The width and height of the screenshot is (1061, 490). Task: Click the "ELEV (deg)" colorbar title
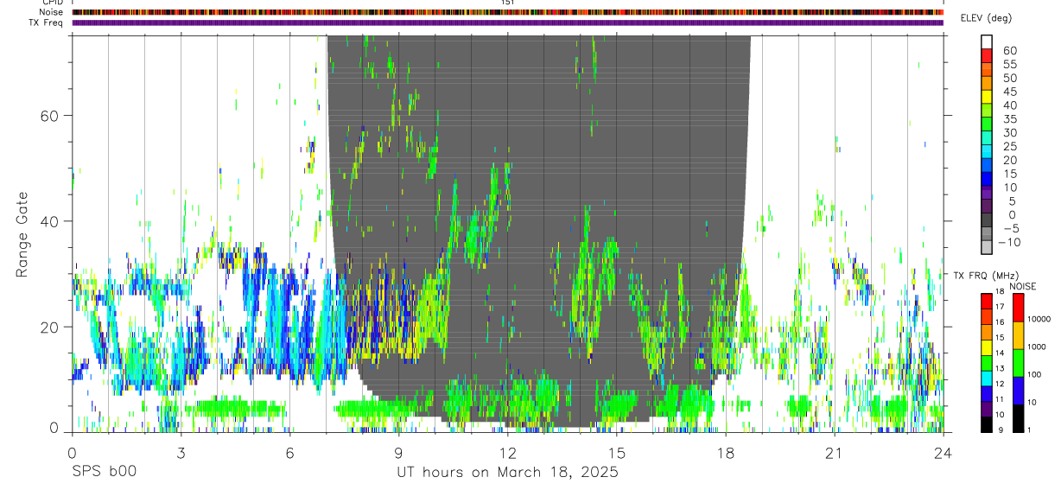click(x=987, y=18)
